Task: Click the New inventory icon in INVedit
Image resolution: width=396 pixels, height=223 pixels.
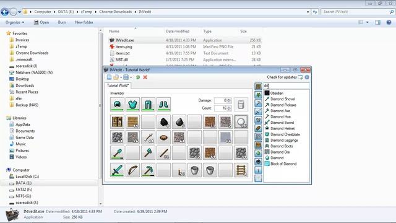Action: [109, 77]
